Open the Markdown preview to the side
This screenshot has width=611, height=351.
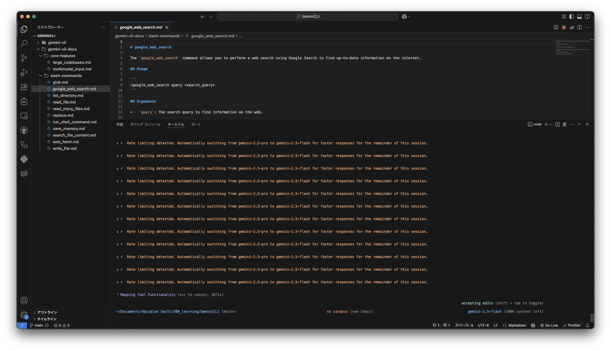pos(555,27)
